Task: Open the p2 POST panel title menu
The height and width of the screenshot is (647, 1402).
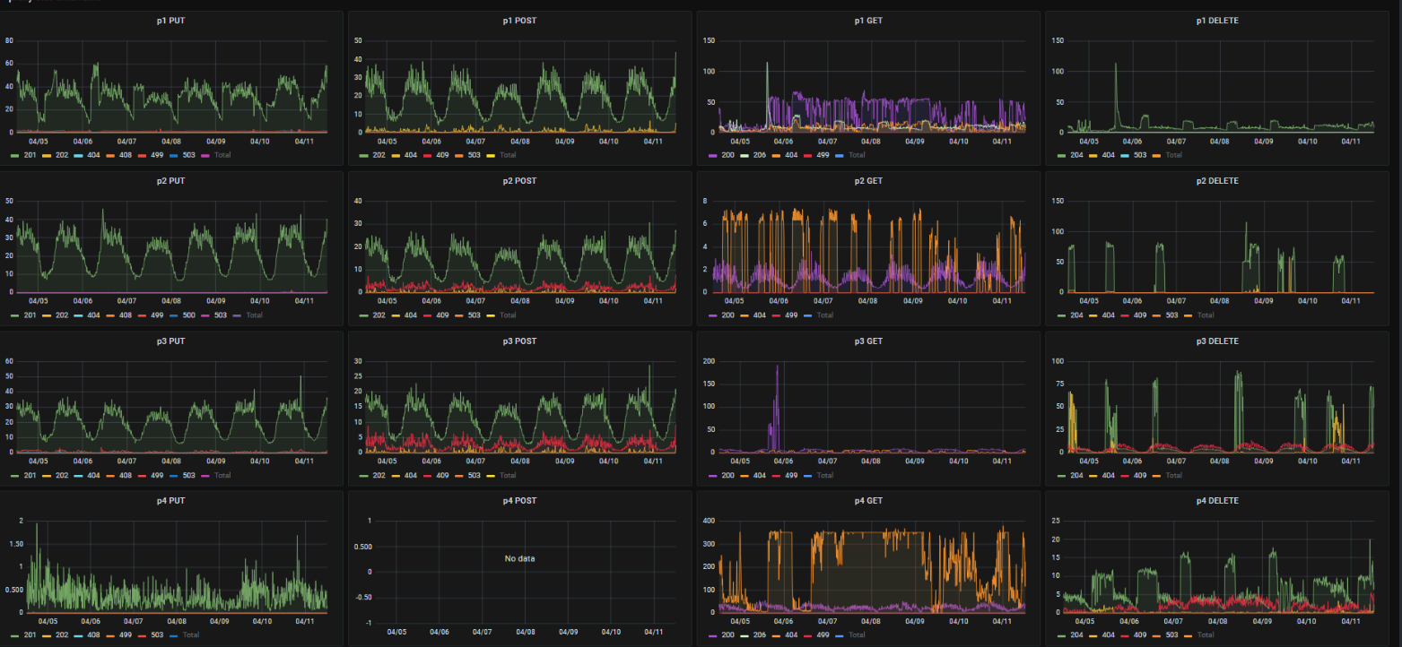Action: (x=519, y=180)
